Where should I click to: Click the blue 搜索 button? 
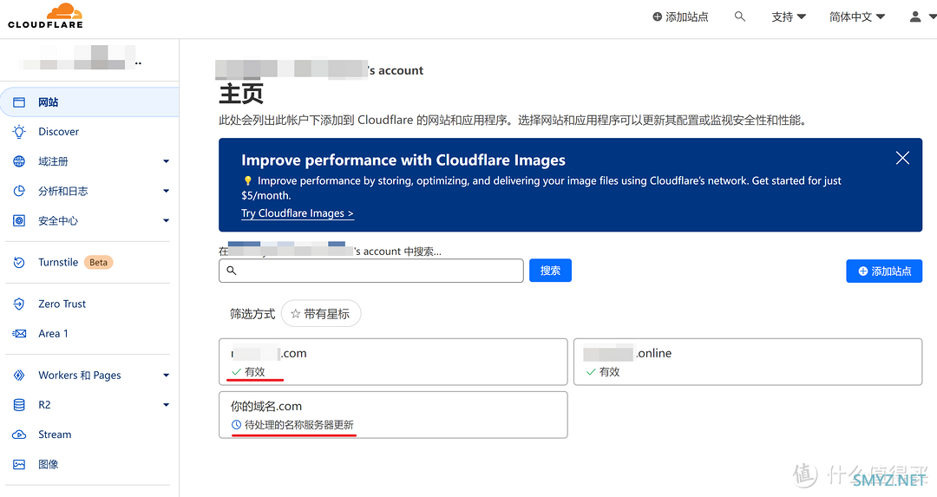point(550,271)
